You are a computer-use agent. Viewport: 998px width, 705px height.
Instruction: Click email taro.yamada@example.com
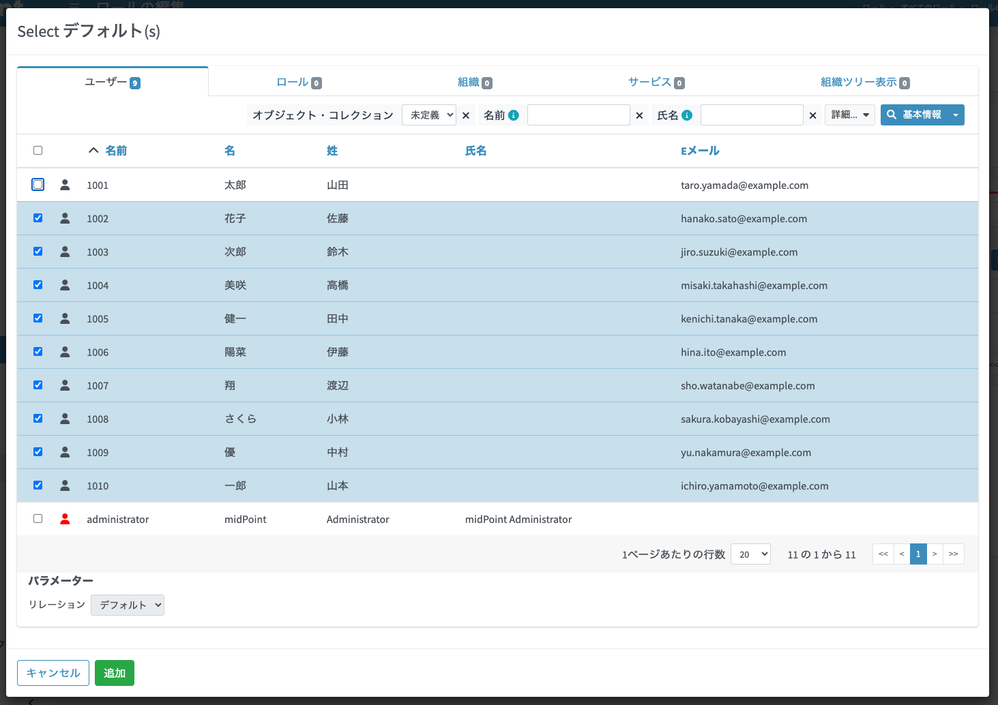(744, 185)
